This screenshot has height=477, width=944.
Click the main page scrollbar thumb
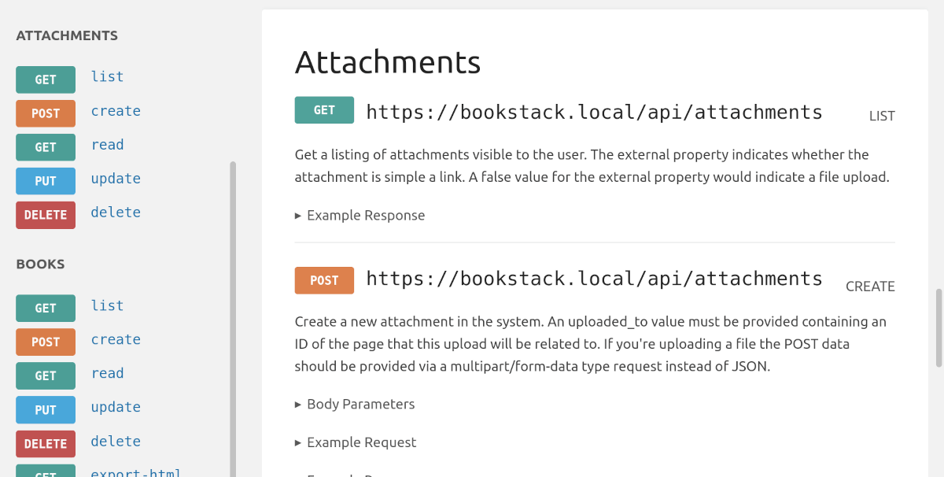click(938, 328)
